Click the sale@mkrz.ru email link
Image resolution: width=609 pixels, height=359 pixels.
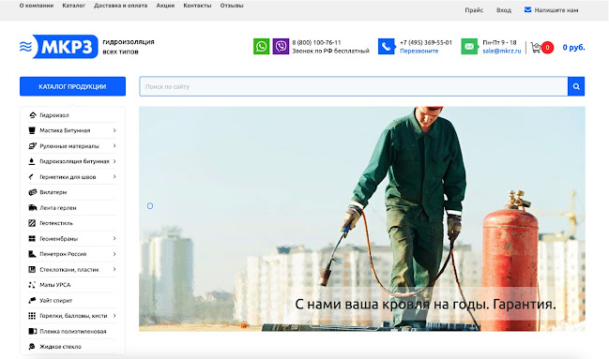tap(502, 51)
